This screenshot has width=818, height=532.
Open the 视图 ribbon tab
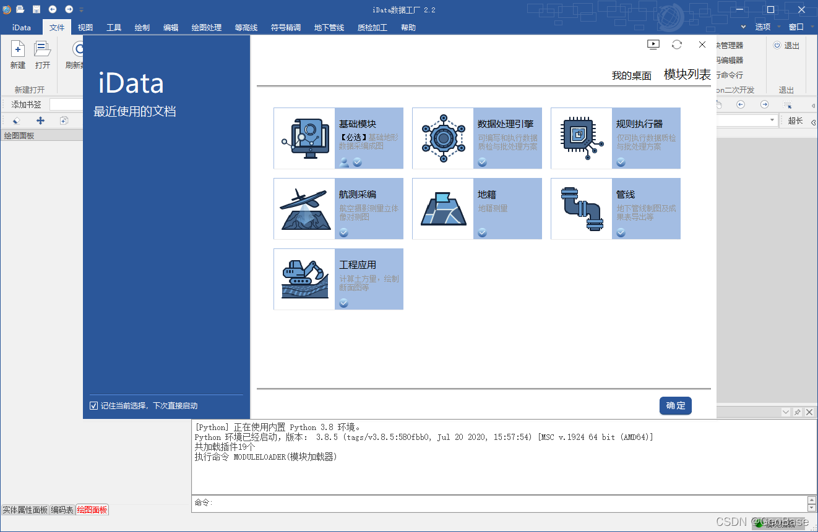[x=85, y=27]
